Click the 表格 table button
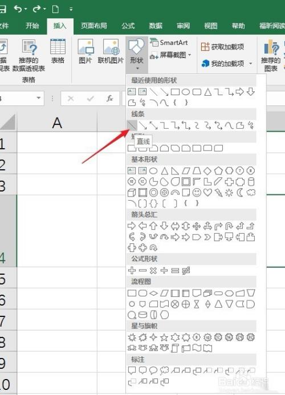The image size is (285, 395). pyautogui.click(x=58, y=52)
